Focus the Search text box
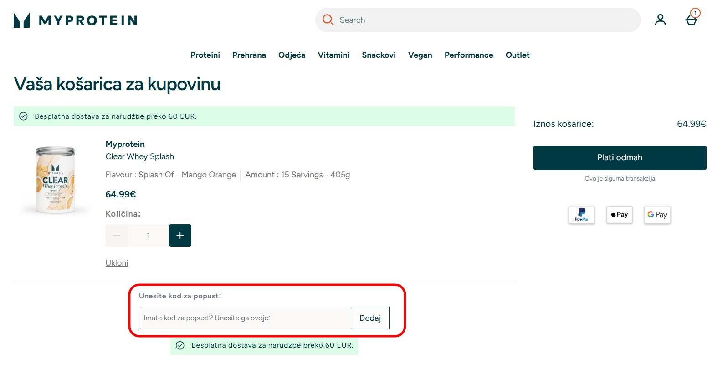This screenshot has height=373, width=723. click(x=483, y=20)
